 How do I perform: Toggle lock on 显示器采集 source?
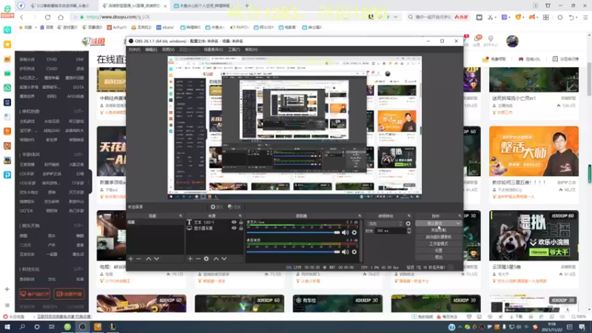click(241, 228)
